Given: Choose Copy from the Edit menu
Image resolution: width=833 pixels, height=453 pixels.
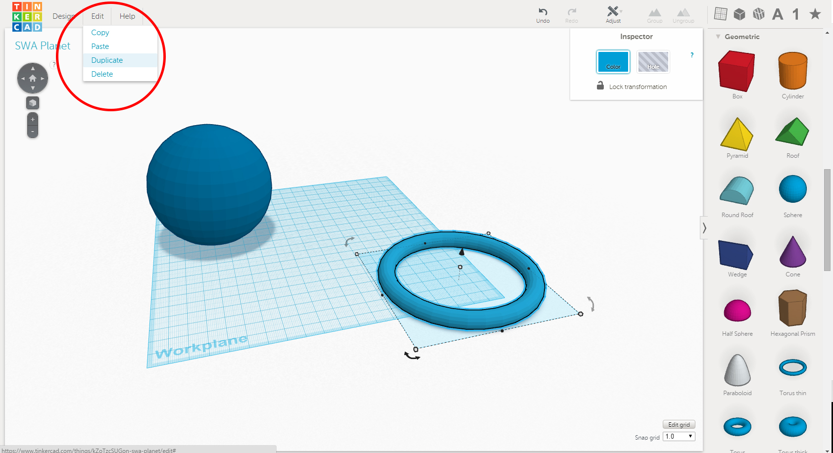Looking at the screenshot, I should 120,33.
